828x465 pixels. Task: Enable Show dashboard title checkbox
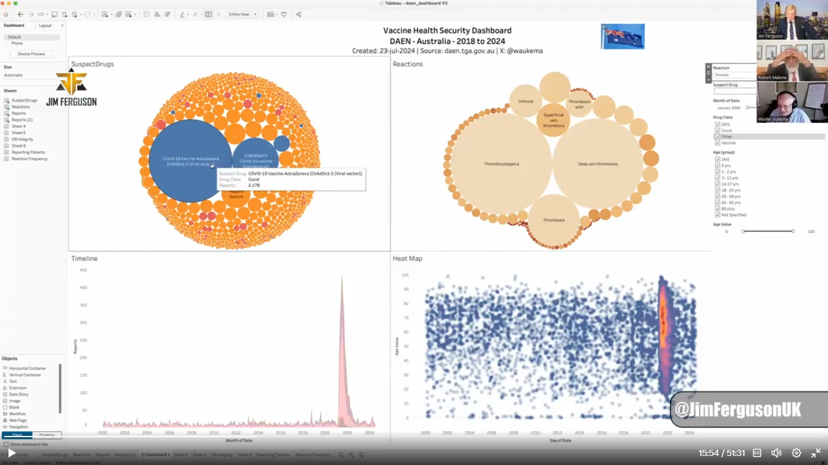[6, 444]
